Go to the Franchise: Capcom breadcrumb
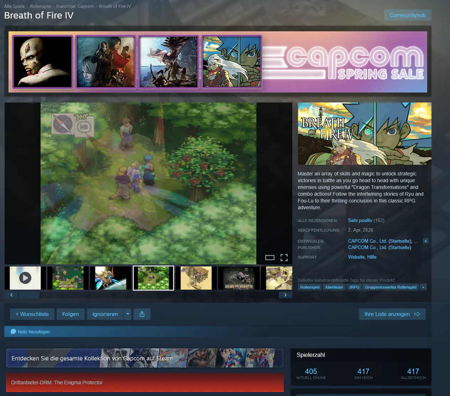Viewport: 450px width, 396px height. [x=75, y=6]
